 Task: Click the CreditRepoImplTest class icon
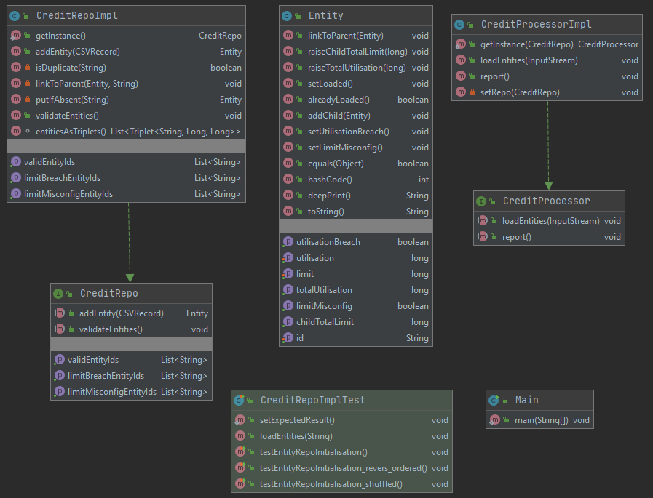coord(239,401)
